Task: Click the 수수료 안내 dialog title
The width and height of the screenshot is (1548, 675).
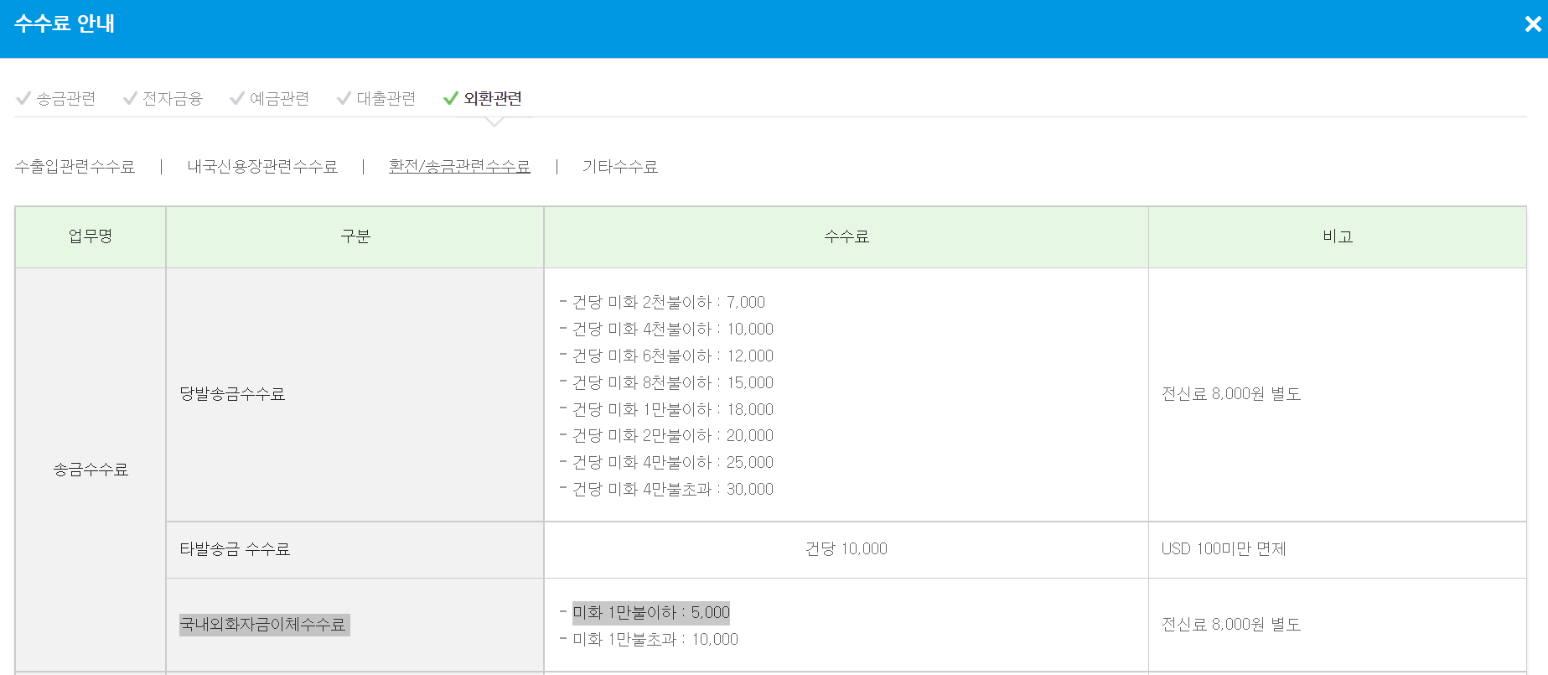Action: click(65, 23)
